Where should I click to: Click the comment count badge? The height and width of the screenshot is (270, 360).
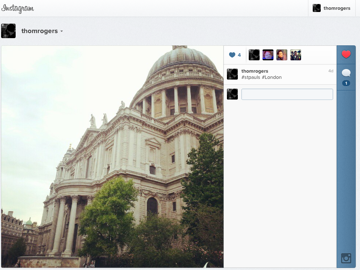[x=346, y=83]
